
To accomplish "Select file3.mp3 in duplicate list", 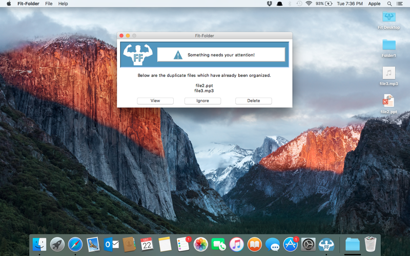I will (204, 91).
